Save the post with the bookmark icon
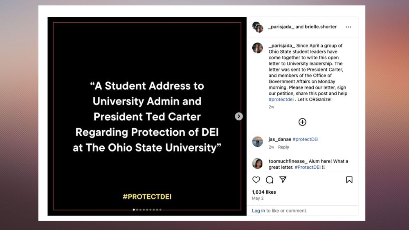409x230 pixels. click(349, 180)
